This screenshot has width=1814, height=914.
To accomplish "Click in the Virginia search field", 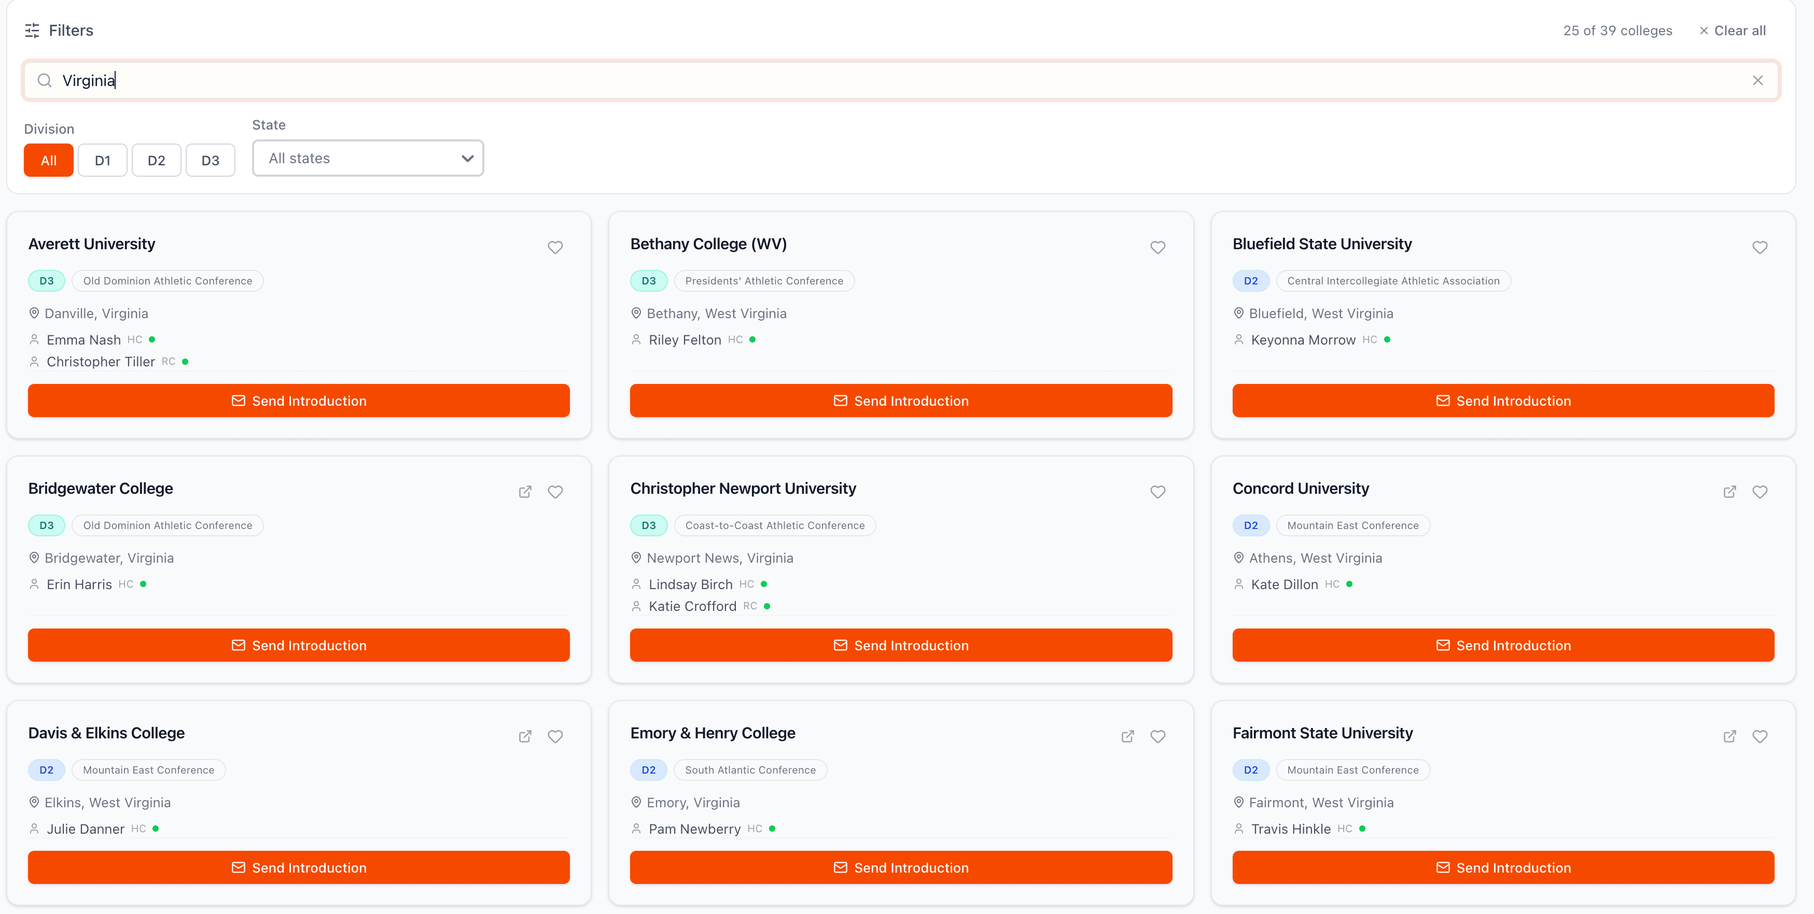I will [x=901, y=80].
